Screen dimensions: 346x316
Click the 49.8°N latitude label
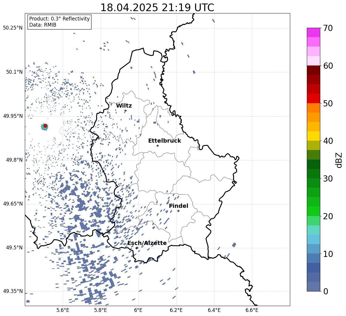(x=14, y=160)
